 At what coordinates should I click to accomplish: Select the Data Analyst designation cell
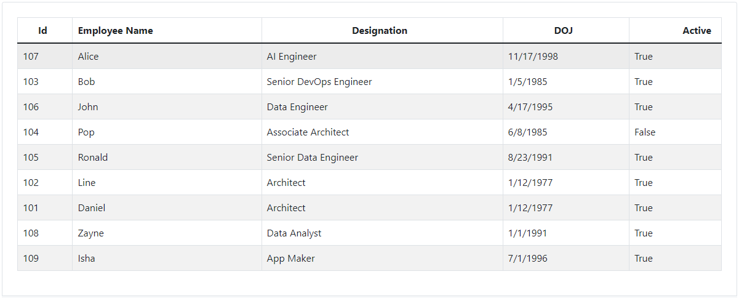(294, 233)
